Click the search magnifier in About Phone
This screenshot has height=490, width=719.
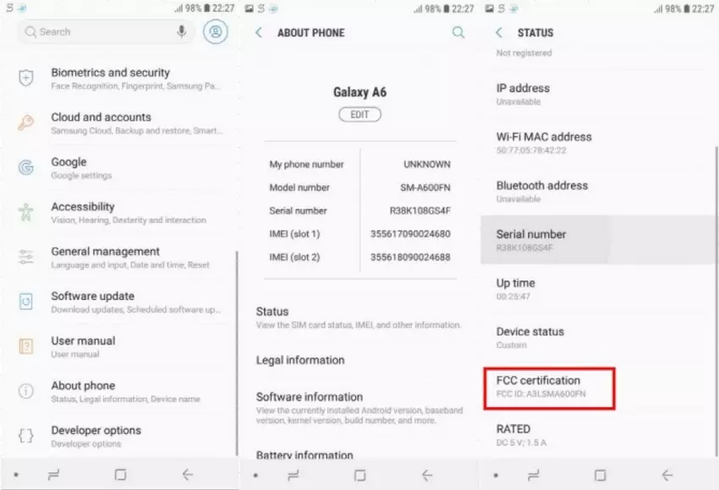(458, 33)
